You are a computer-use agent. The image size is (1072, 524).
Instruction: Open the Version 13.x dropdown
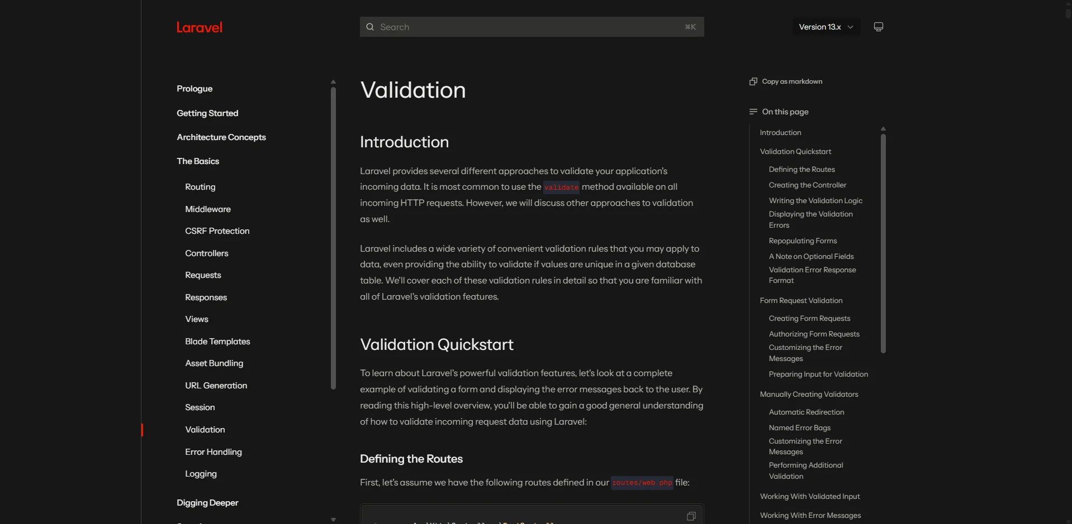point(826,27)
